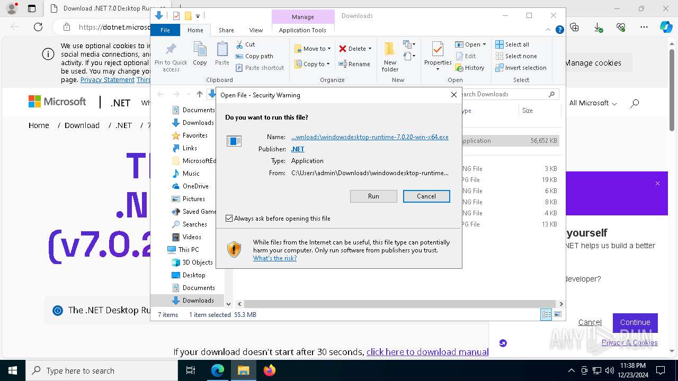
Task: Switch to the Home ribbon tab
Action: point(195,30)
